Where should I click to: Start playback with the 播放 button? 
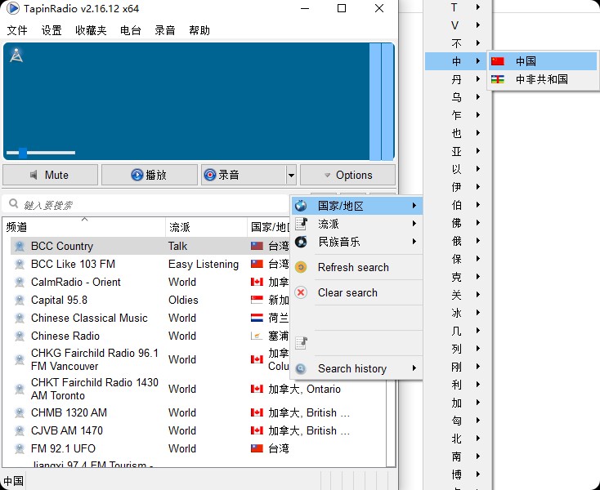(150, 175)
